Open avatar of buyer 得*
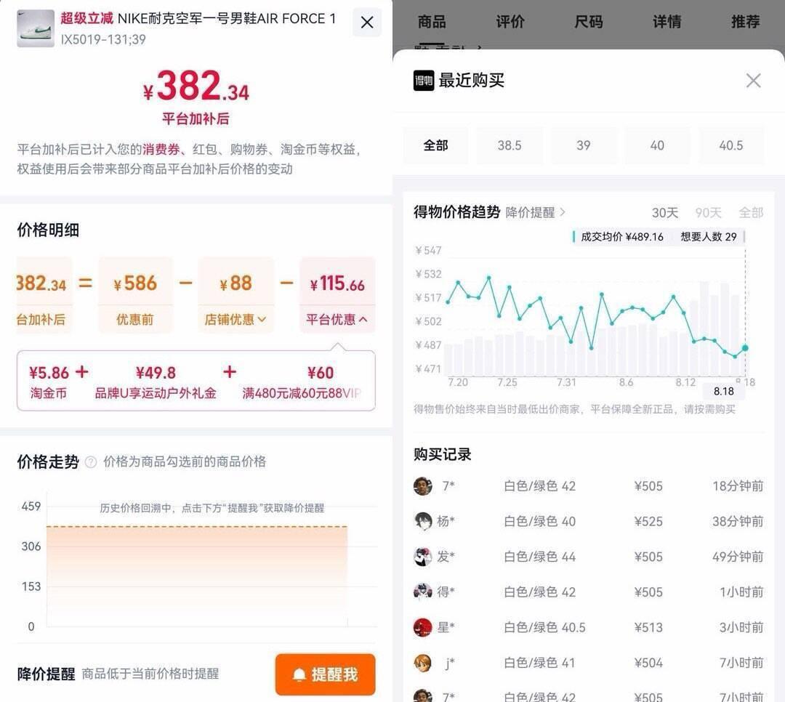Viewport: 785px width, 702px height. 422,592
